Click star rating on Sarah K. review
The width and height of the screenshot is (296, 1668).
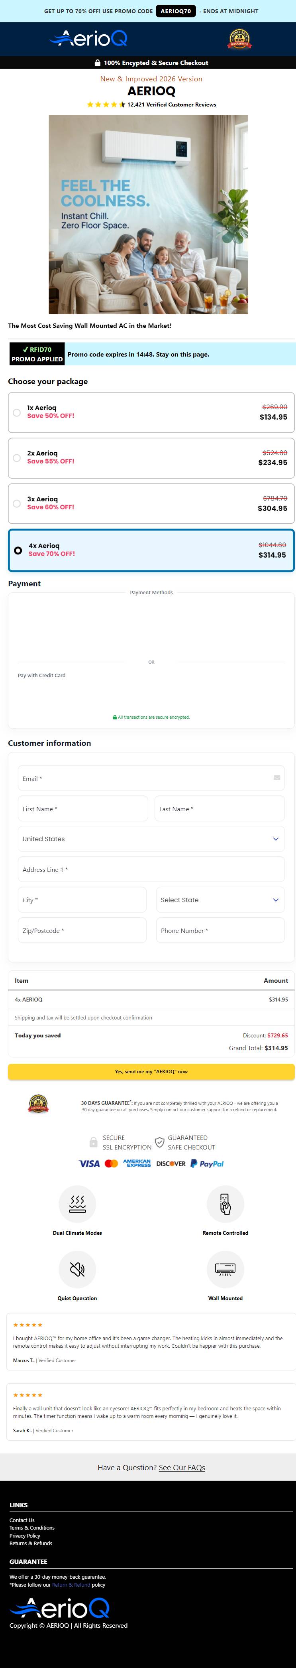coord(28,1395)
